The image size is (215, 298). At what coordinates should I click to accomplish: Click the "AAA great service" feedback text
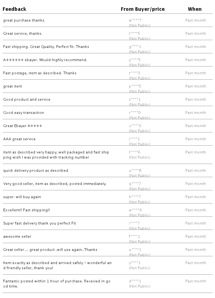19,139
